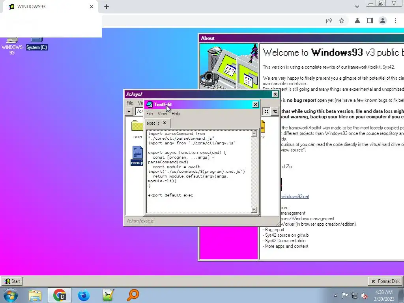Close the TextEdit window
Viewport: 404px width, 303px height.
click(255, 104)
